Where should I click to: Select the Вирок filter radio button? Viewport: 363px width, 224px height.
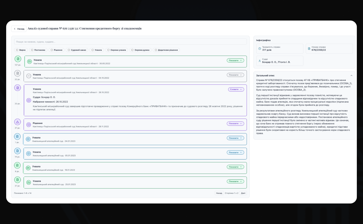(17, 50)
